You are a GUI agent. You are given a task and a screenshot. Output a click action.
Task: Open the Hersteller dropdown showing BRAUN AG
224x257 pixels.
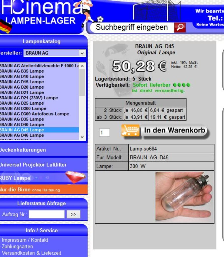55,53
